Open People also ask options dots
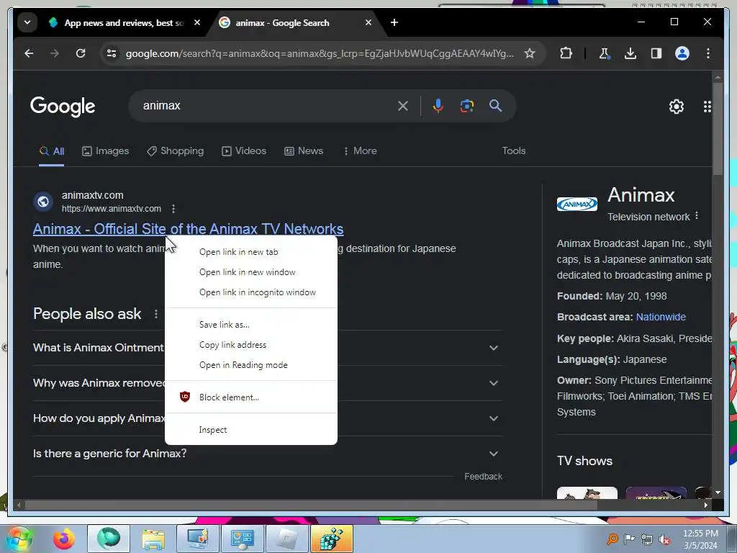Viewport: 737px width, 553px height. pyautogui.click(x=156, y=314)
